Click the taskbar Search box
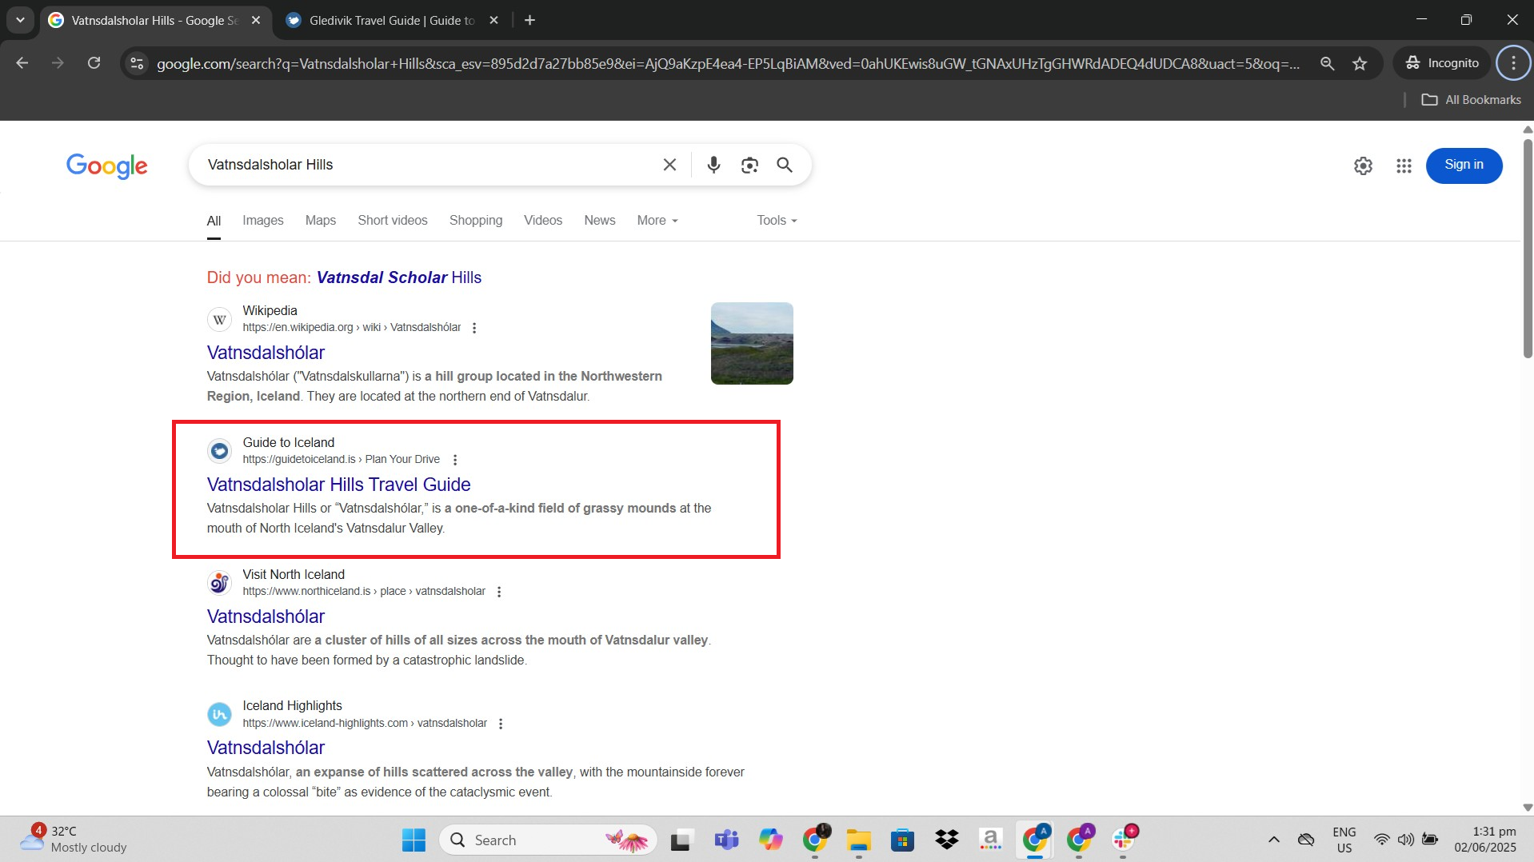 pyautogui.click(x=548, y=840)
